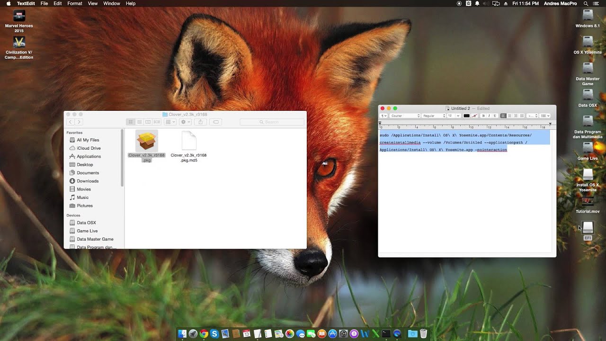Open System Preferences from the Dock
Image resolution: width=606 pixels, height=341 pixels.
click(343, 334)
